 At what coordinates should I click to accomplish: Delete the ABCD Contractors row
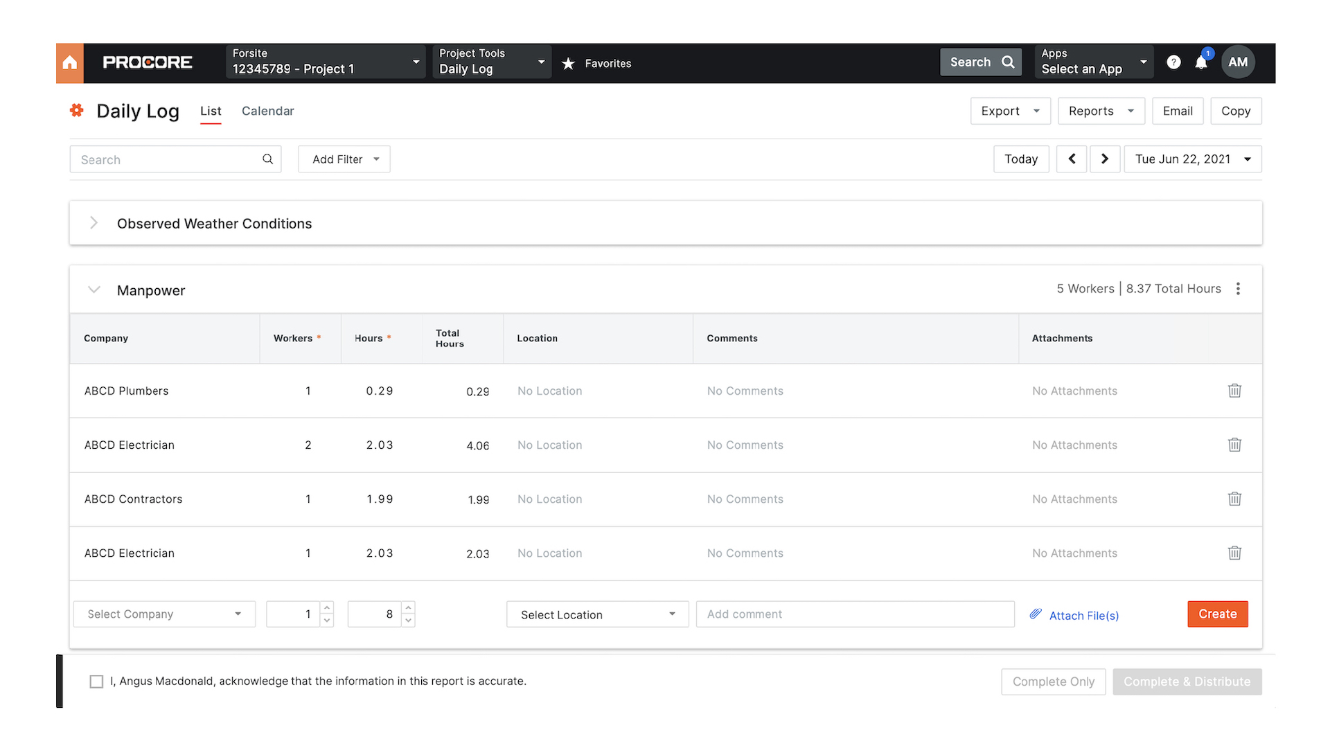1234,499
